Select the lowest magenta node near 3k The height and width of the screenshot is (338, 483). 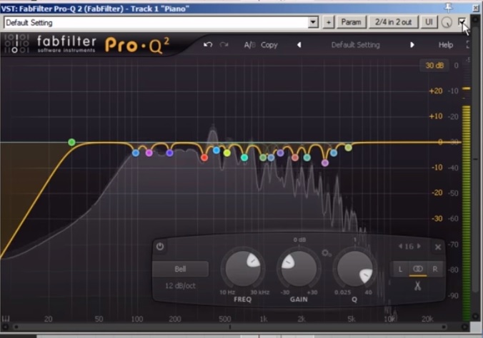point(325,163)
